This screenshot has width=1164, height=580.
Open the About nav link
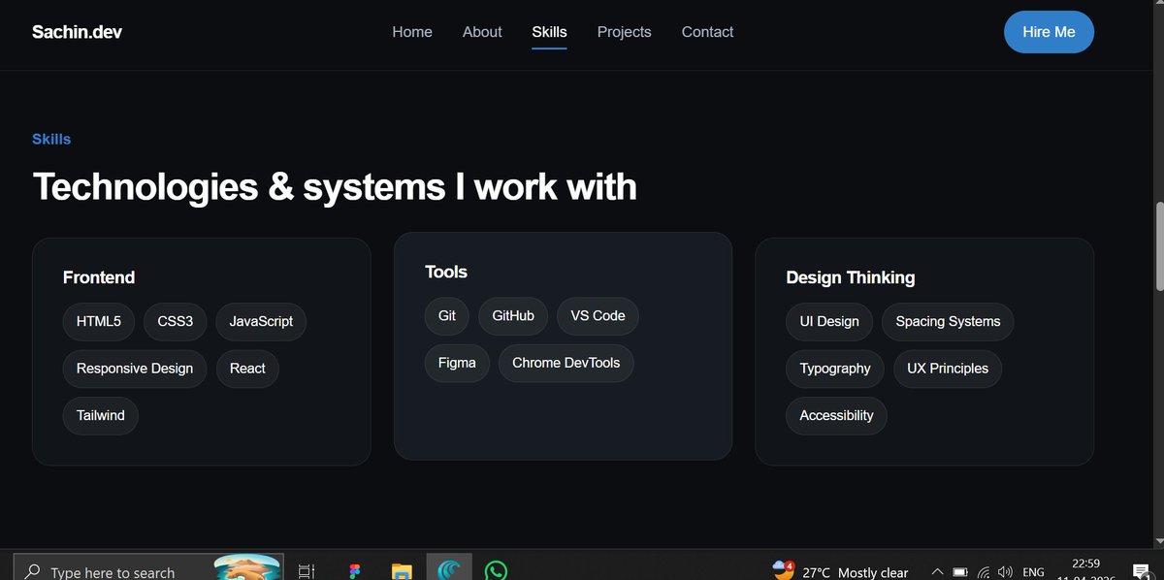point(482,32)
